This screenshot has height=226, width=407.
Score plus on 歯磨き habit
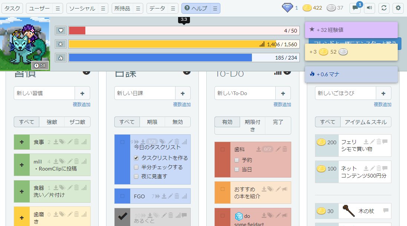tap(22, 217)
